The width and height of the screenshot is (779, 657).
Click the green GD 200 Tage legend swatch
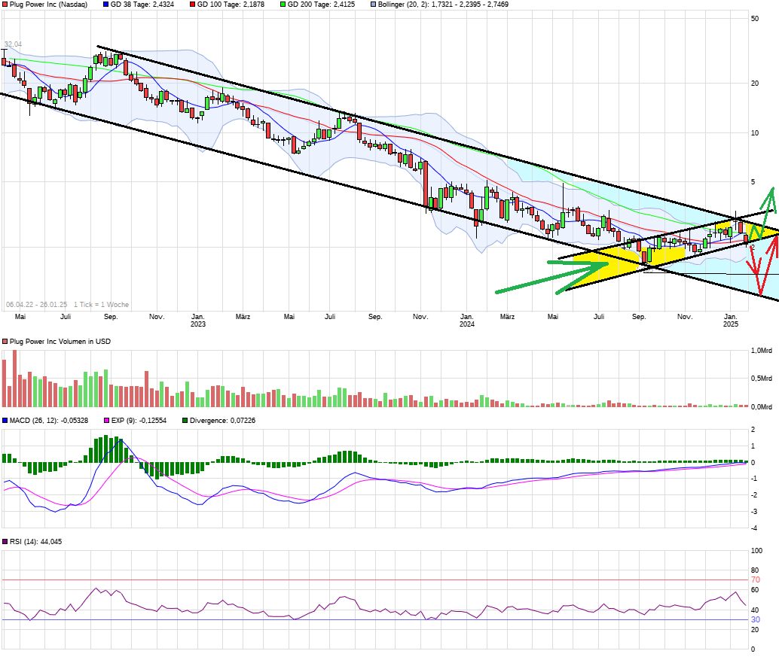point(283,4)
